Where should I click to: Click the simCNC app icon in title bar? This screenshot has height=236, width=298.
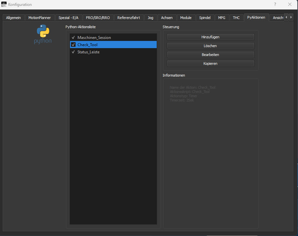click(x=4, y=4)
